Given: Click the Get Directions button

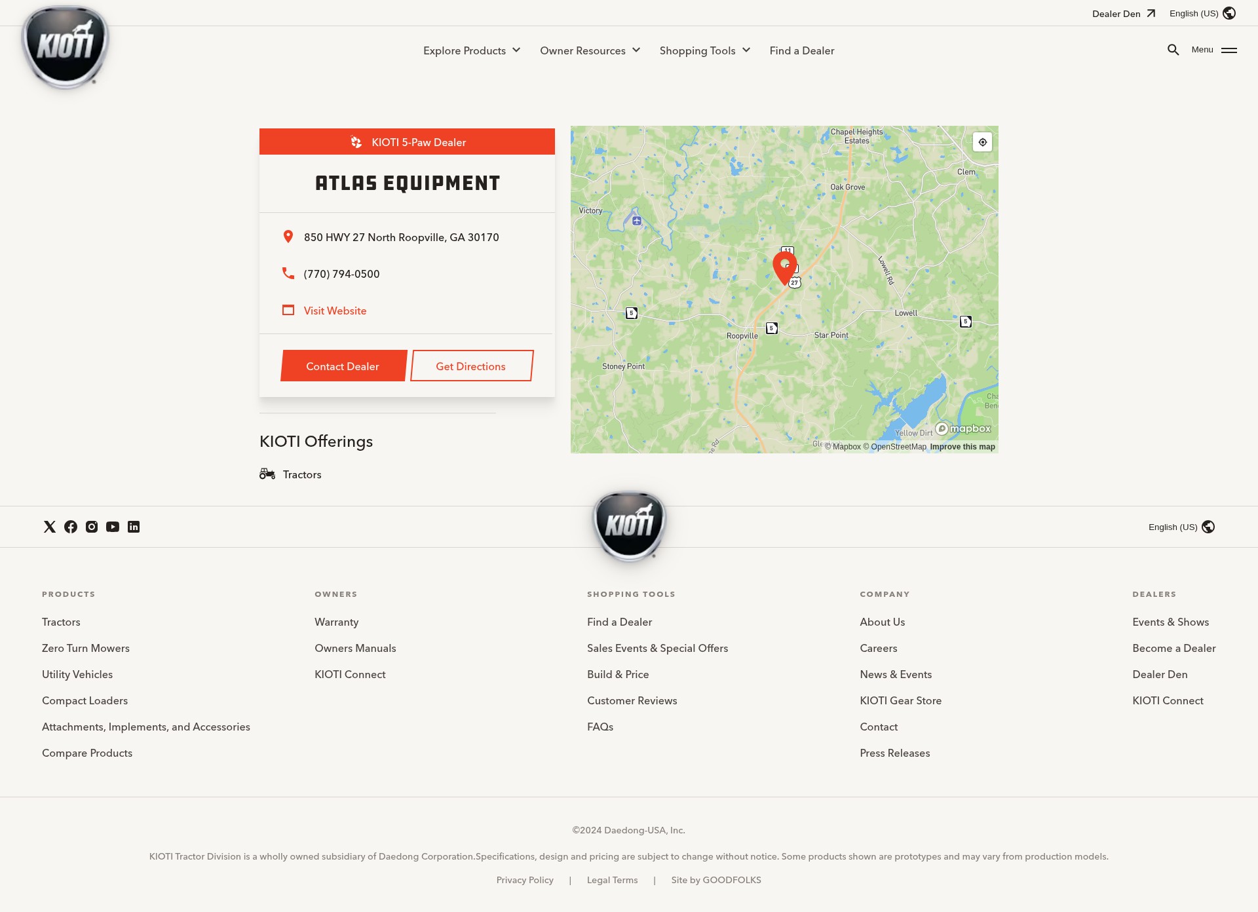Looking at the screenshot, I should click(x=471, y=366).
